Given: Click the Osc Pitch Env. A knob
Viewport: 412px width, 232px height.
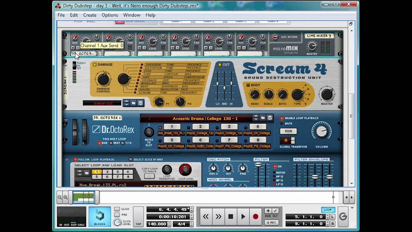Looking at the screenshot, I should [213, 168].
